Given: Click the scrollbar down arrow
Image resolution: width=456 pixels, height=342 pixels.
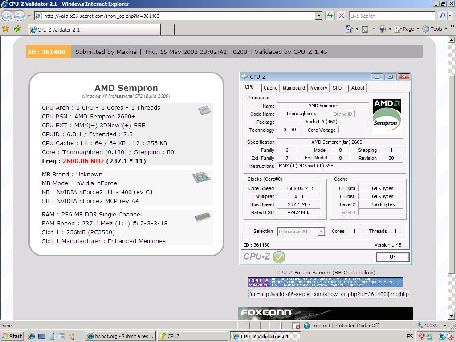Looking at the screenshot, I should 451,316.
